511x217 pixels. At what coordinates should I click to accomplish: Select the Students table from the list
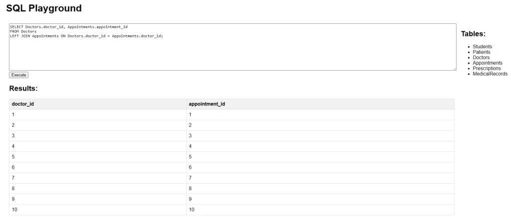tap(483, 47)
